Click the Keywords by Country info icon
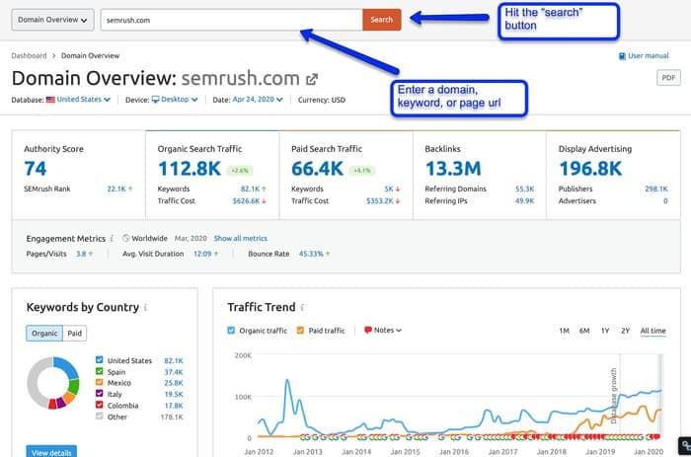This screenshot has height=457, width=691. click(145, 307)
